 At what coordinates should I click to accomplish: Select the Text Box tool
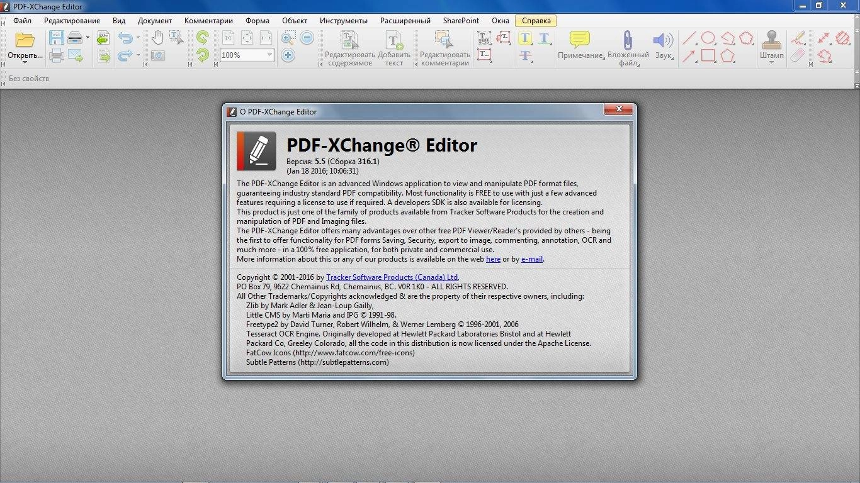pyautogui.click(x=484, y=56)
